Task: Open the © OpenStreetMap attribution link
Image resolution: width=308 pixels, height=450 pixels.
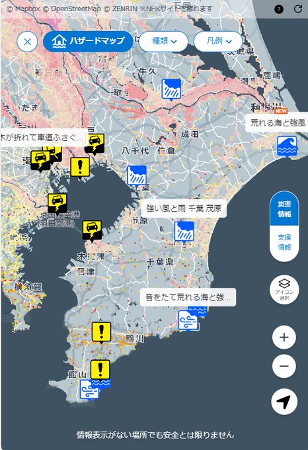Action: [x=72, y=9]
